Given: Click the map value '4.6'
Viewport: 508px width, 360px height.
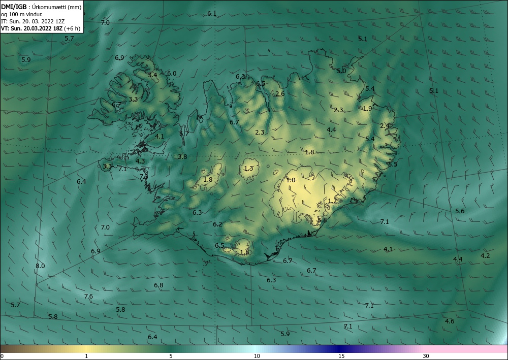Looking at the screenshot, I should point(450,321).
